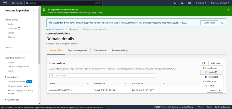
Task: Toggle the Launch dropdown button
Action: tap(215, 90)
